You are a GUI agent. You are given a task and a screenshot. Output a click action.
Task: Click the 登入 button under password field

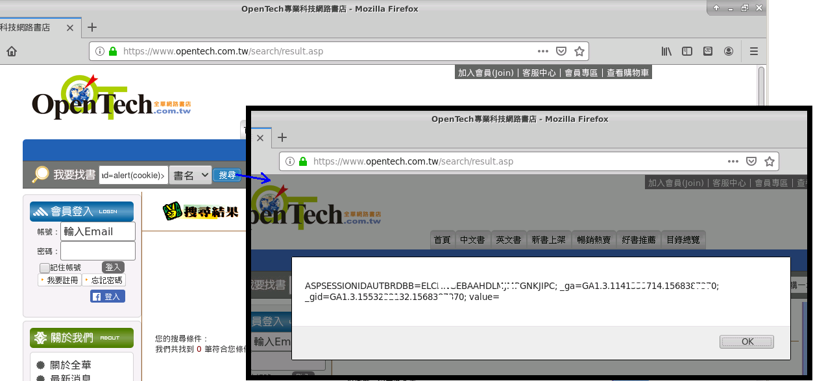pyautogui.click(x=113, y=267)
